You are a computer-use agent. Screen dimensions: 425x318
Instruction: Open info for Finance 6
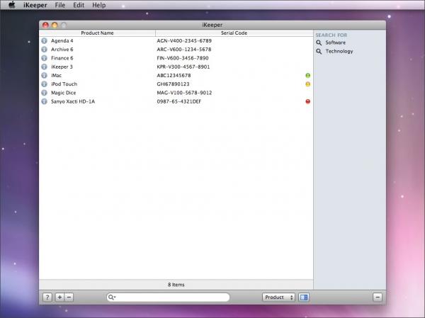[x=44, y=58]
